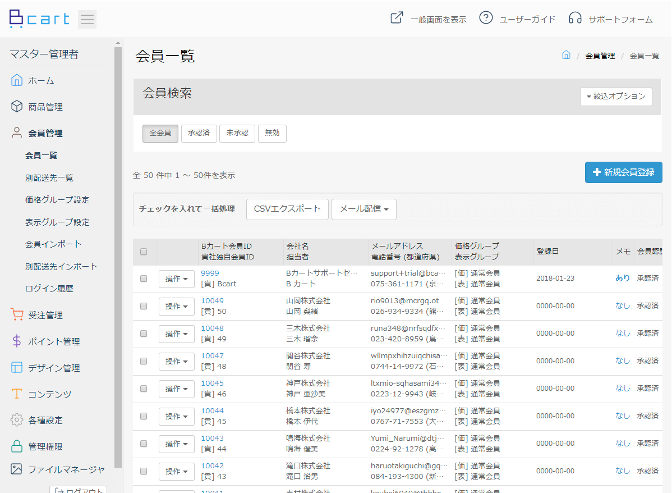
Task: Click the 新規会員登録 button
Action: 623,172
